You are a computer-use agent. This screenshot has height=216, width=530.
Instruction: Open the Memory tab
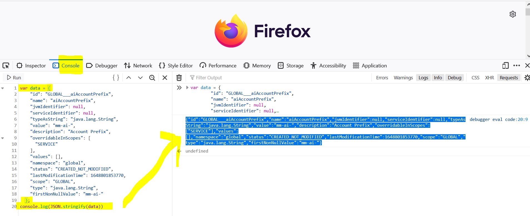coord(257,66)
